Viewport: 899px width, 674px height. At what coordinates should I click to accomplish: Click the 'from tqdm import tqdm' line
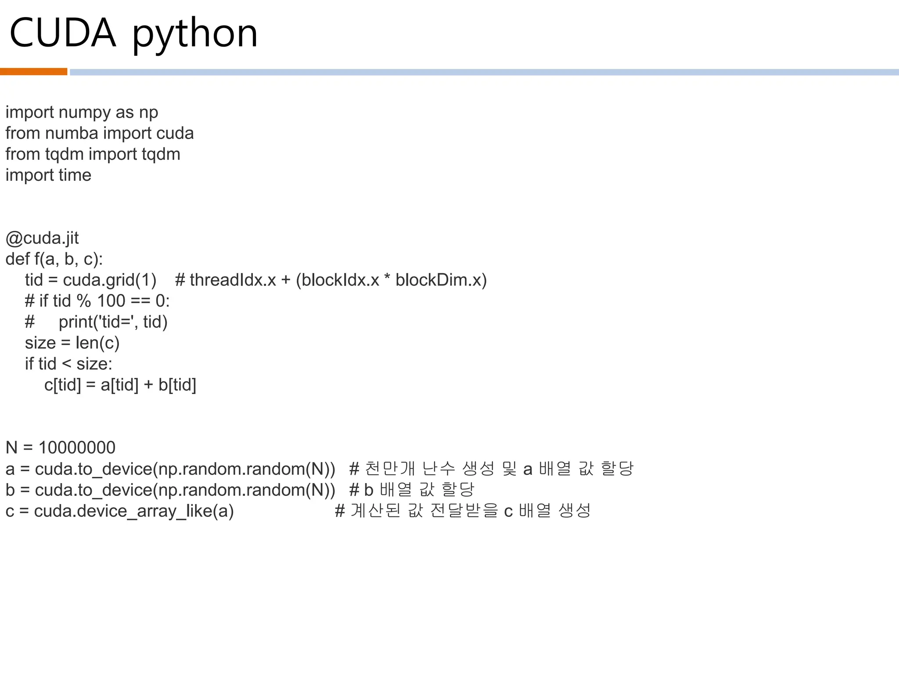[93, 154]
